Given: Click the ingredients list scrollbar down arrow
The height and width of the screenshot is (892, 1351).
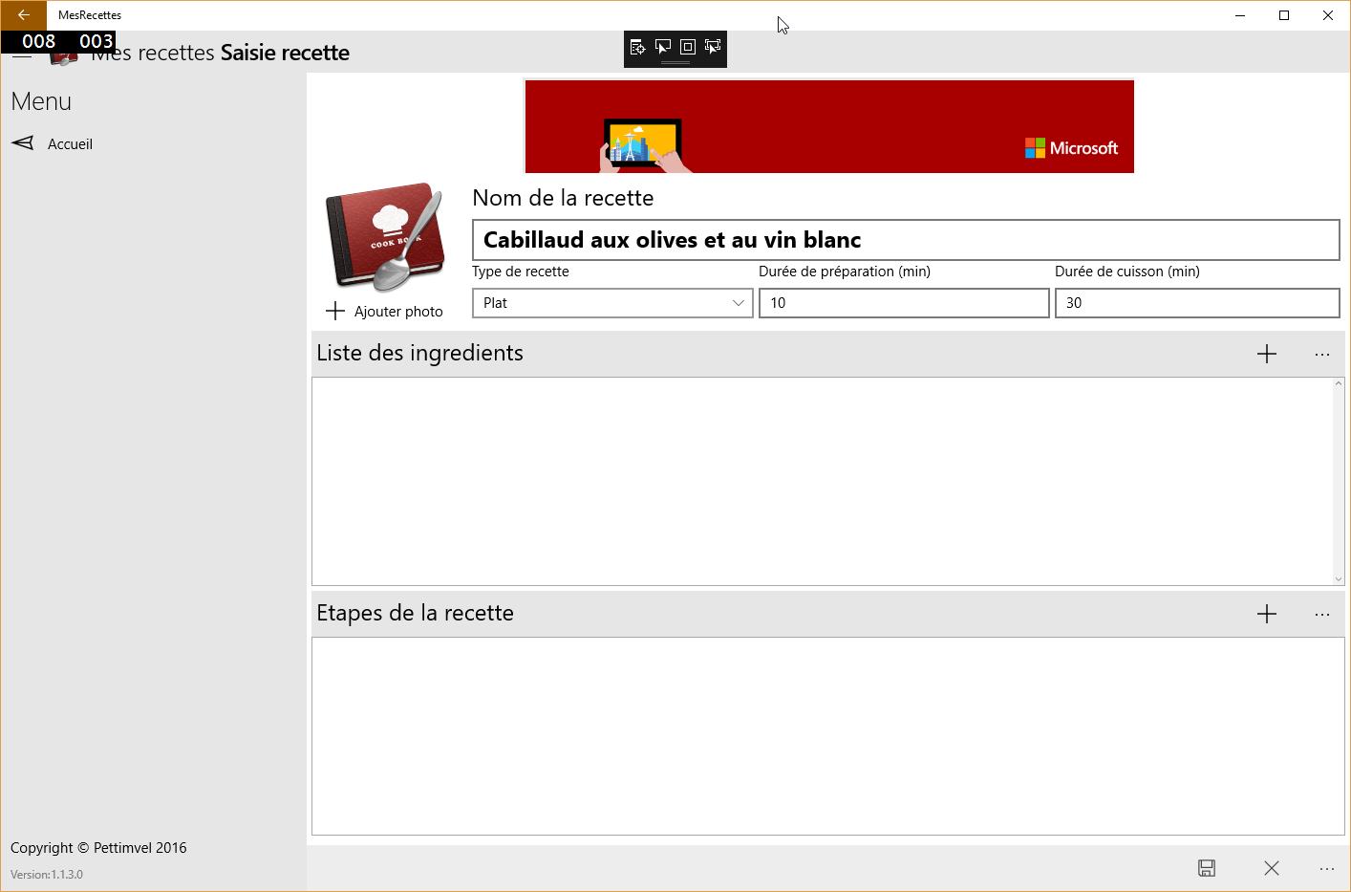Looking at the screenshot, I should click(x=1339, y=578).
